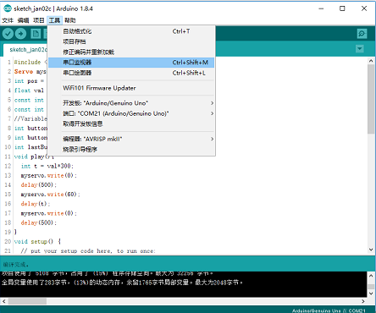Open 串口监视器 from the tools menu

coord(131,63)
